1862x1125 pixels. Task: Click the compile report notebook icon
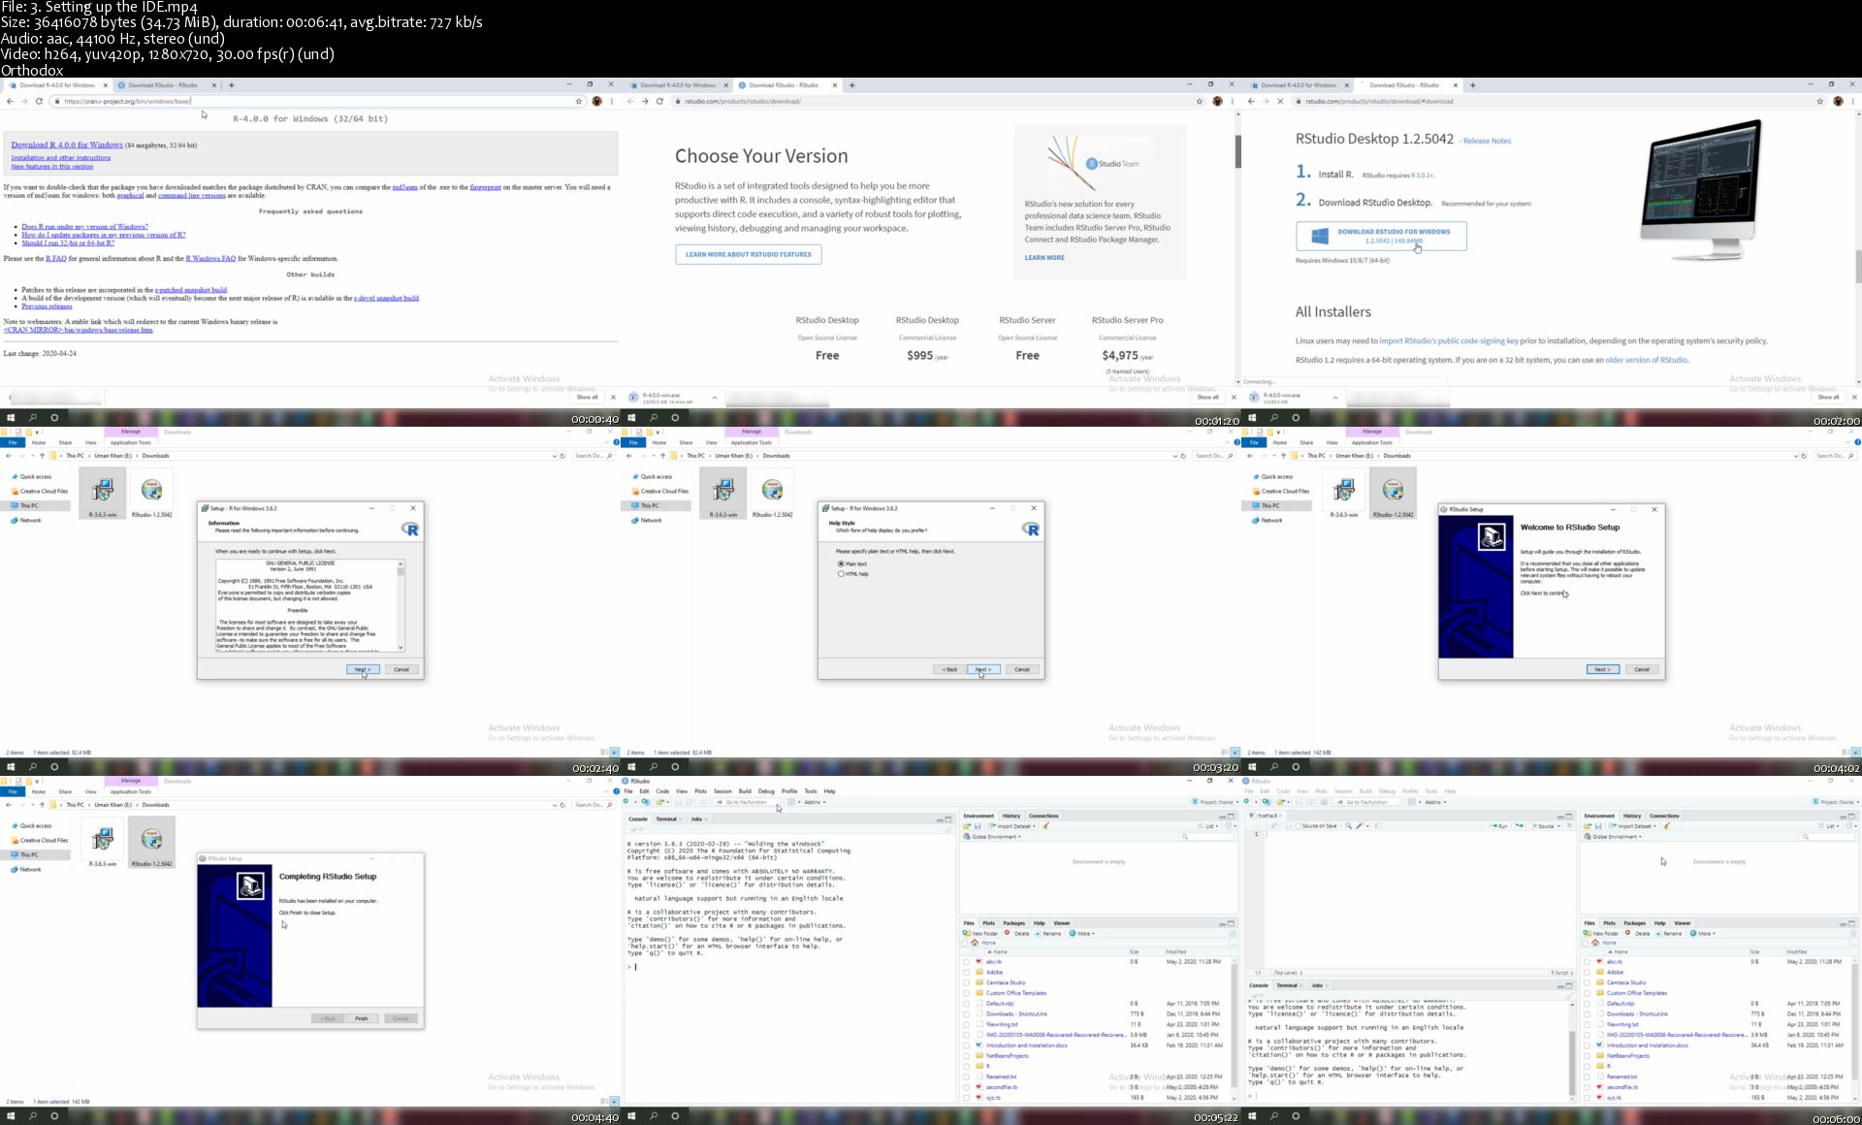point(1378,826)
